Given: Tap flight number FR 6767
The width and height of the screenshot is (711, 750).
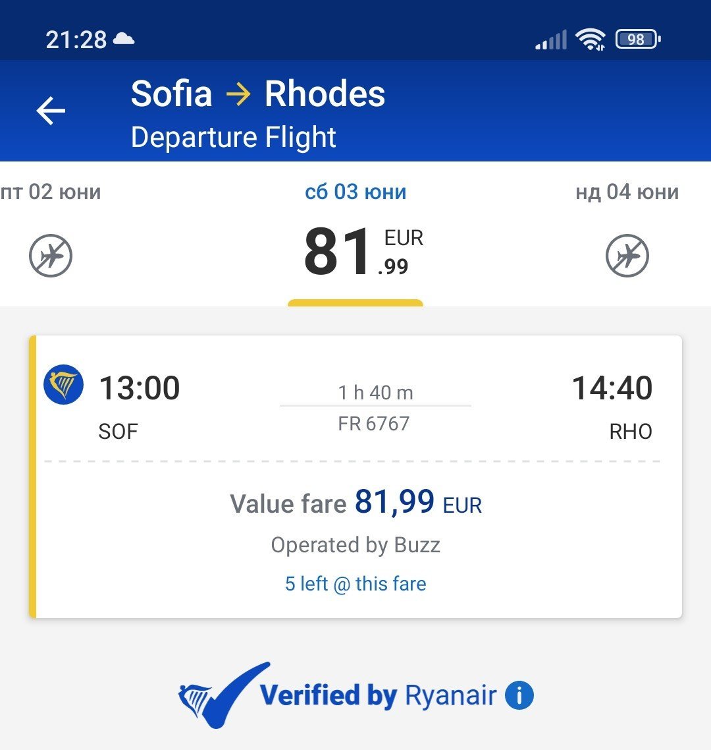Looking at the screenshot, I should tap(374, 423).
